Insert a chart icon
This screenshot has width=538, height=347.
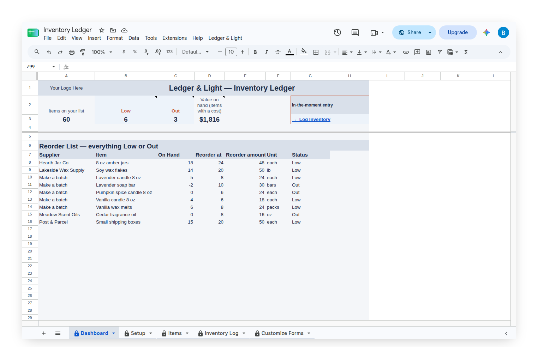point(429,52)
